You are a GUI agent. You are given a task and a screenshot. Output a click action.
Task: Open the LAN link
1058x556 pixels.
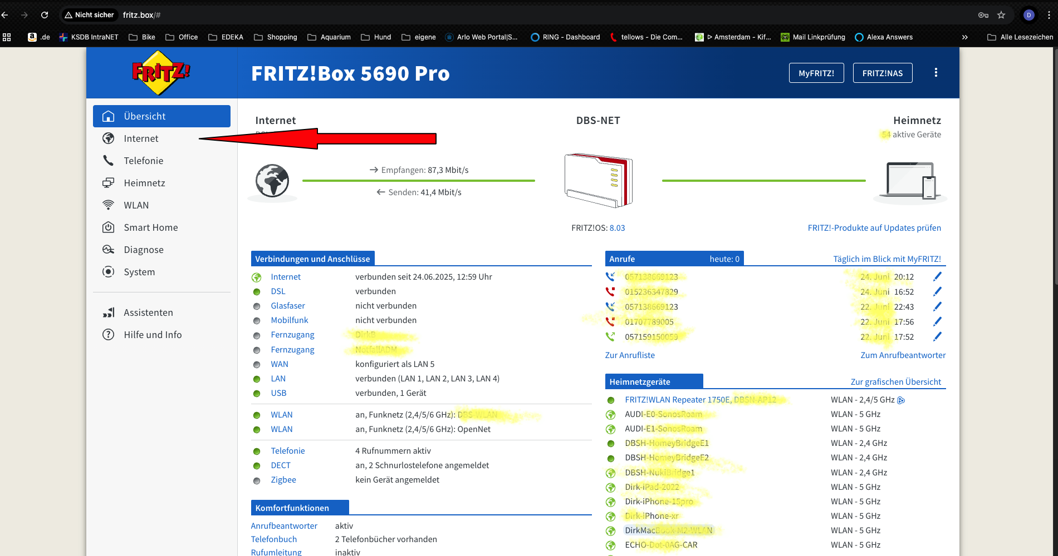click(x=278, y=379)
